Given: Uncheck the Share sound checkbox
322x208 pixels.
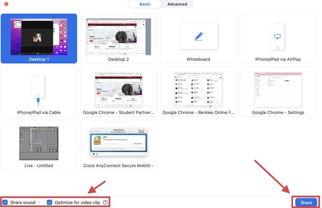Looking at the screenshot, I should pyautogui.click(x=5, y=202).
